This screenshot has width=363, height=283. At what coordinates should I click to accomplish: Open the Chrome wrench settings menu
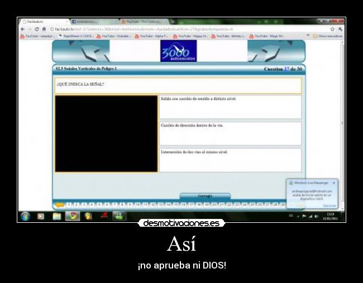pyautogui.click(x=340, y=29)
